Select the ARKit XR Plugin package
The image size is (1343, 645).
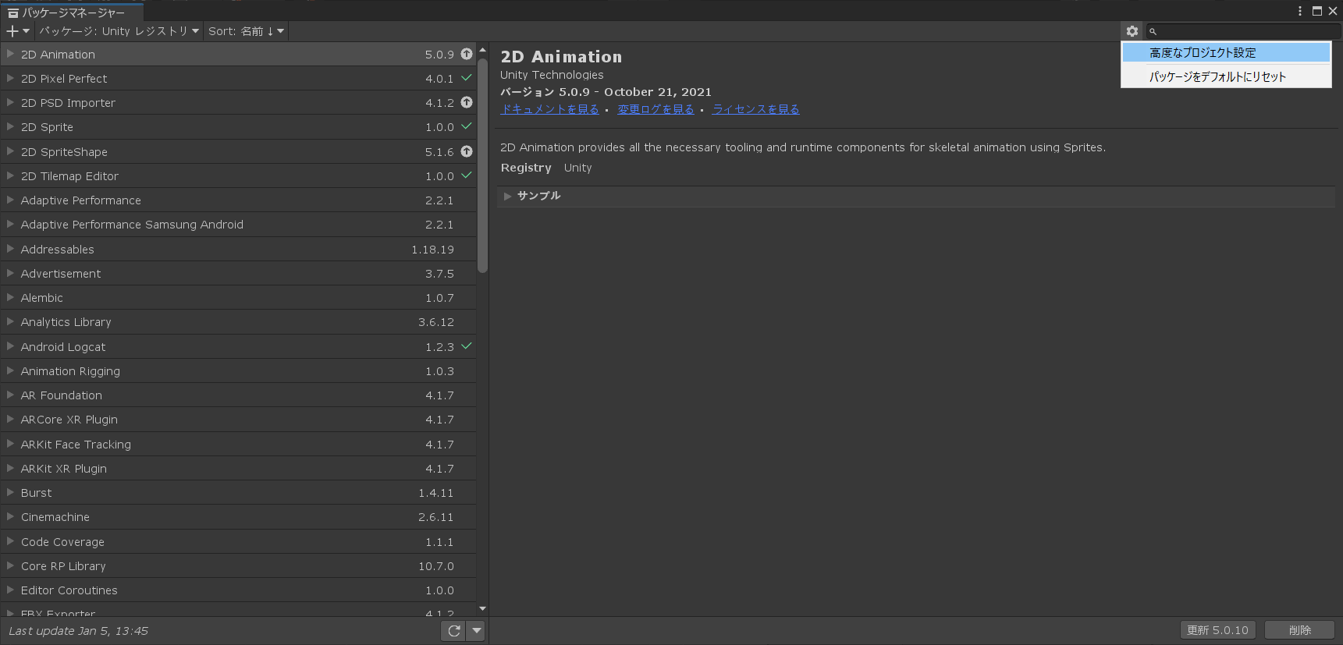[238, 468]
